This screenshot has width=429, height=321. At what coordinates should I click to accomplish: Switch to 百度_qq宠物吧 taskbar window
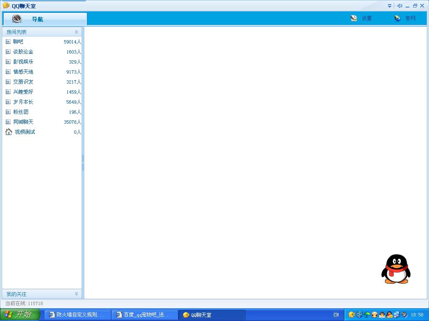(x=145, y=315)
